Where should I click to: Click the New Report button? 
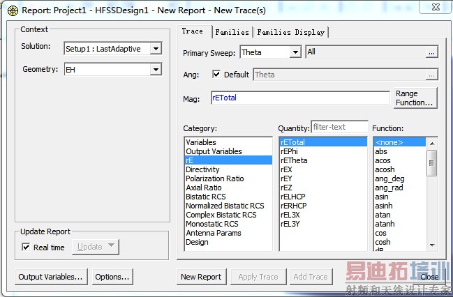(x=201, y=277)
